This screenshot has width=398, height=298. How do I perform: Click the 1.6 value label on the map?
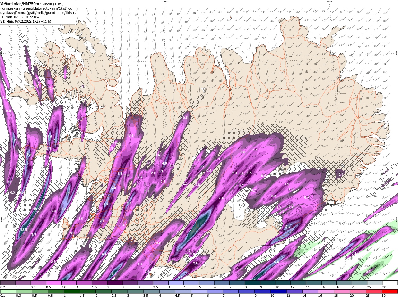[81, 219]
